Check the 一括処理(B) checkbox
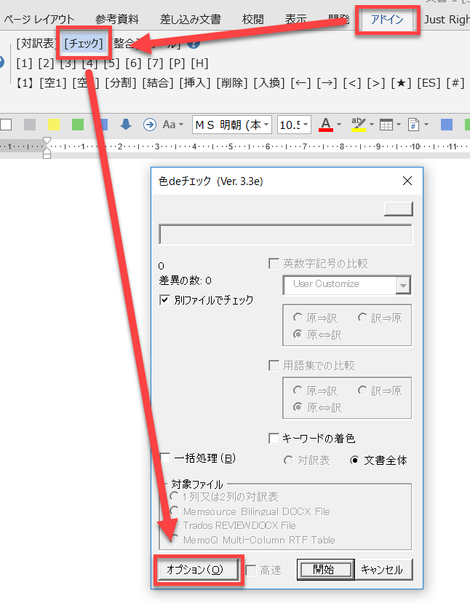 (x=165, y=458)
